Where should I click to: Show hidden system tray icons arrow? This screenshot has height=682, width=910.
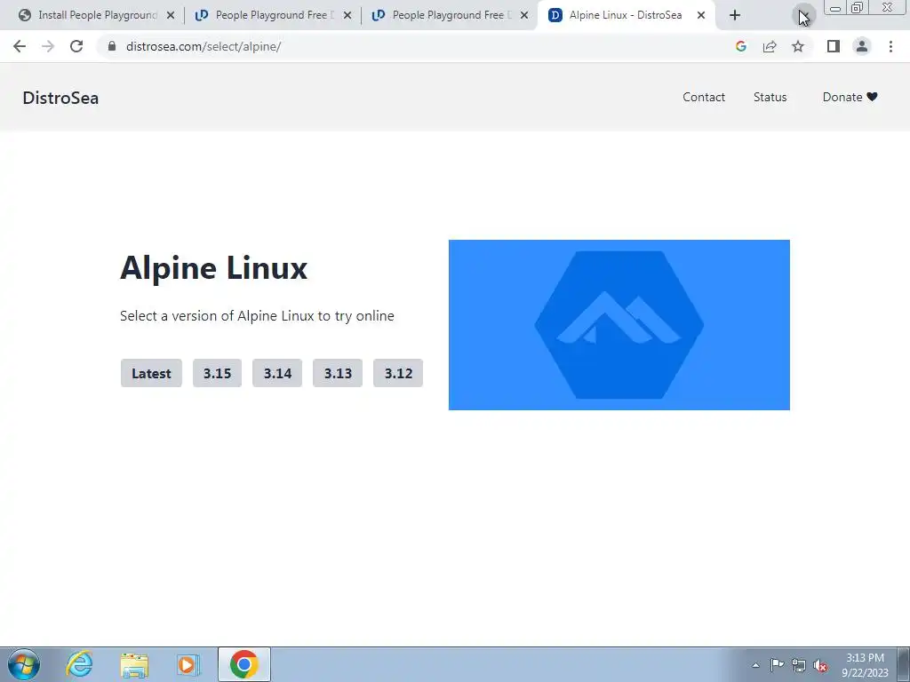click(755, 665)
